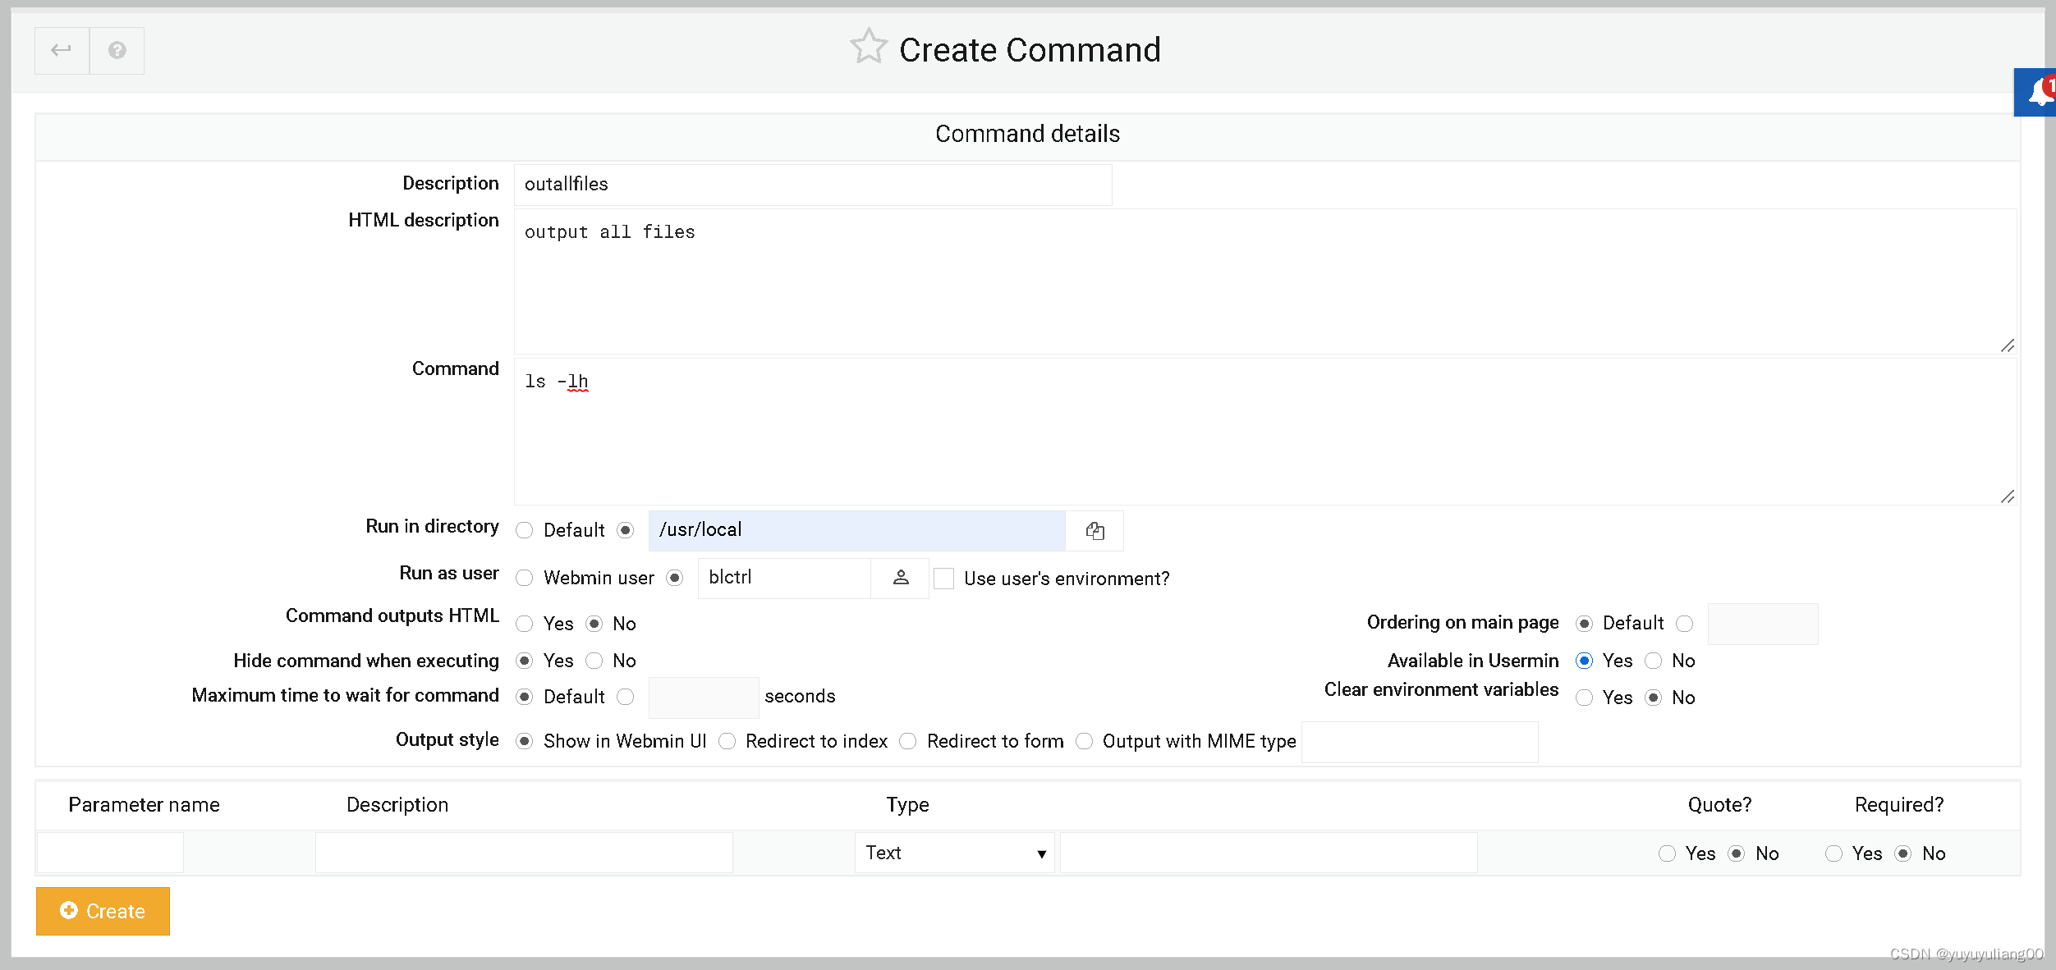Image resolution: width=2056 pixels, height=970 pixels.
Task: Favorite page with the star icon
Action: [868, 48]
